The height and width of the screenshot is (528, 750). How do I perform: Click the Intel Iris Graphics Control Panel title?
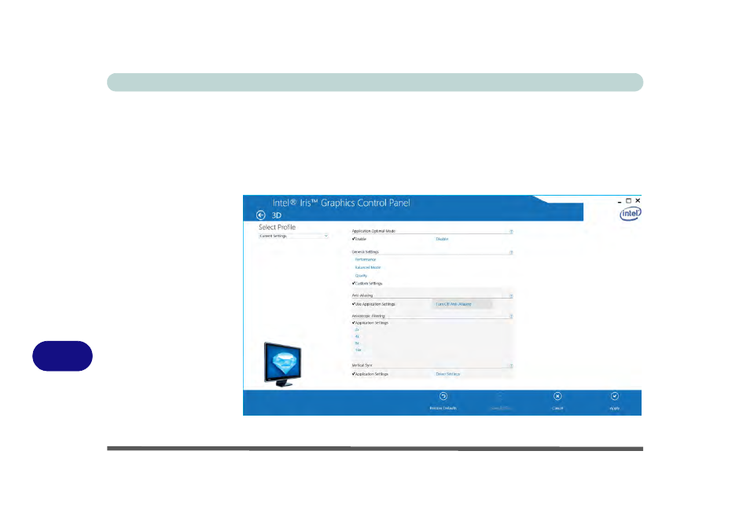(341, 203)
